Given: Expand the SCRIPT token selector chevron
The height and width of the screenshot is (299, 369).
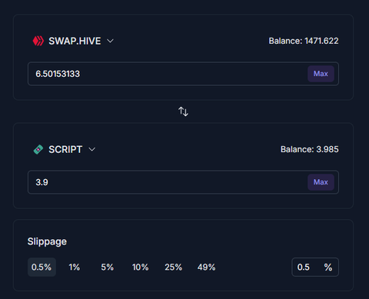Looking at the screenshot, I should (91, 149).
